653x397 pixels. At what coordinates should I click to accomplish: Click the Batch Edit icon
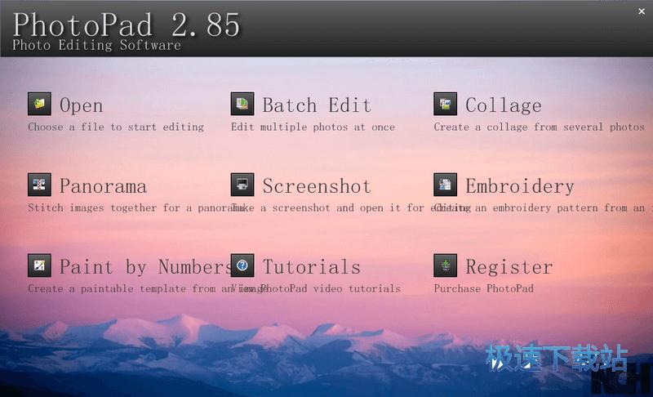pyautogui.click(x=242, y=104)
